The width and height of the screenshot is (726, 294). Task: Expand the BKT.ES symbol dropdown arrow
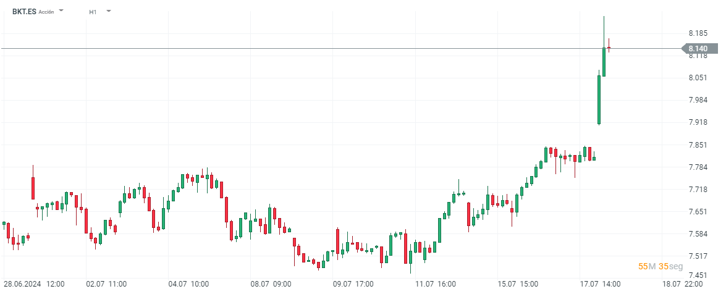tap(61, 11)
